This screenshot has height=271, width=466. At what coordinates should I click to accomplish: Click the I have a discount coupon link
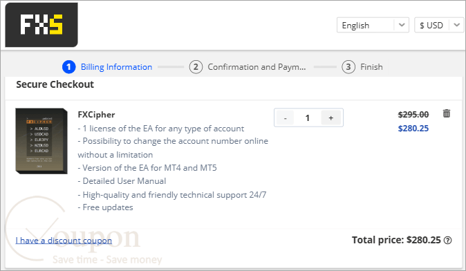pos(64,240)
